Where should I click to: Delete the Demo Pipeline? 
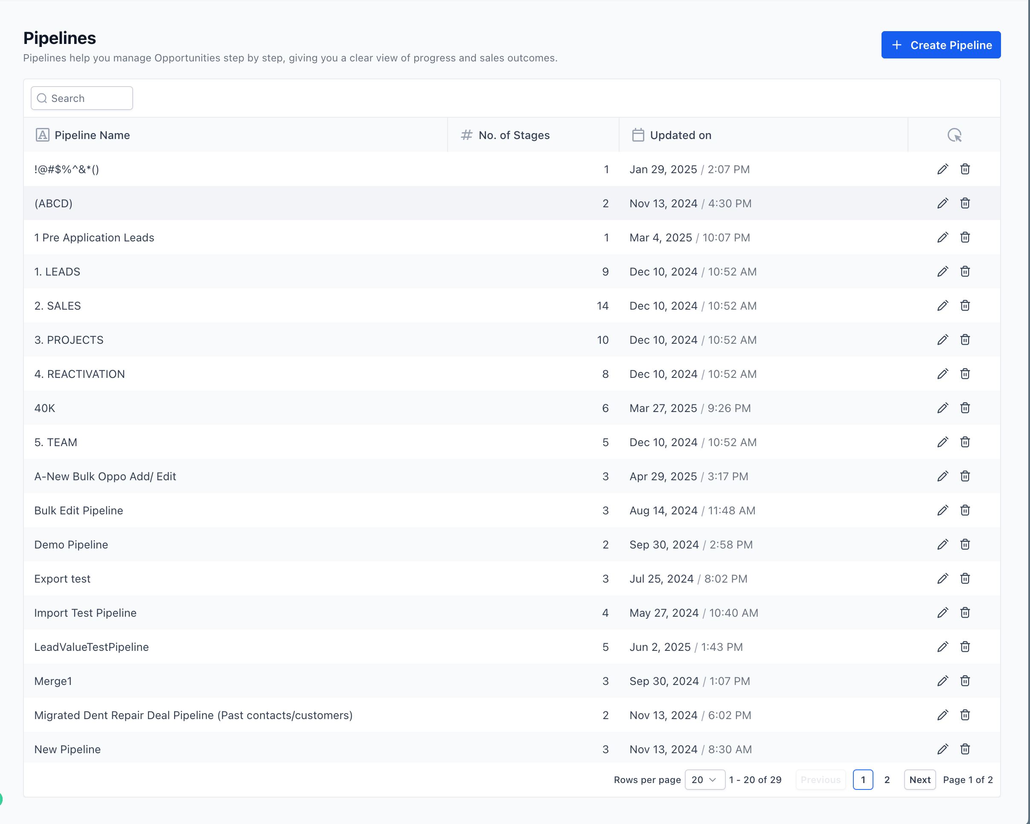[x=965, y=544]
